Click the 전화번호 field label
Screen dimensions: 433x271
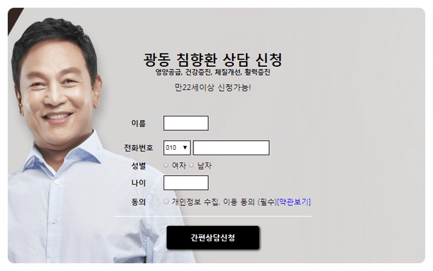click(x=138, y=148)
